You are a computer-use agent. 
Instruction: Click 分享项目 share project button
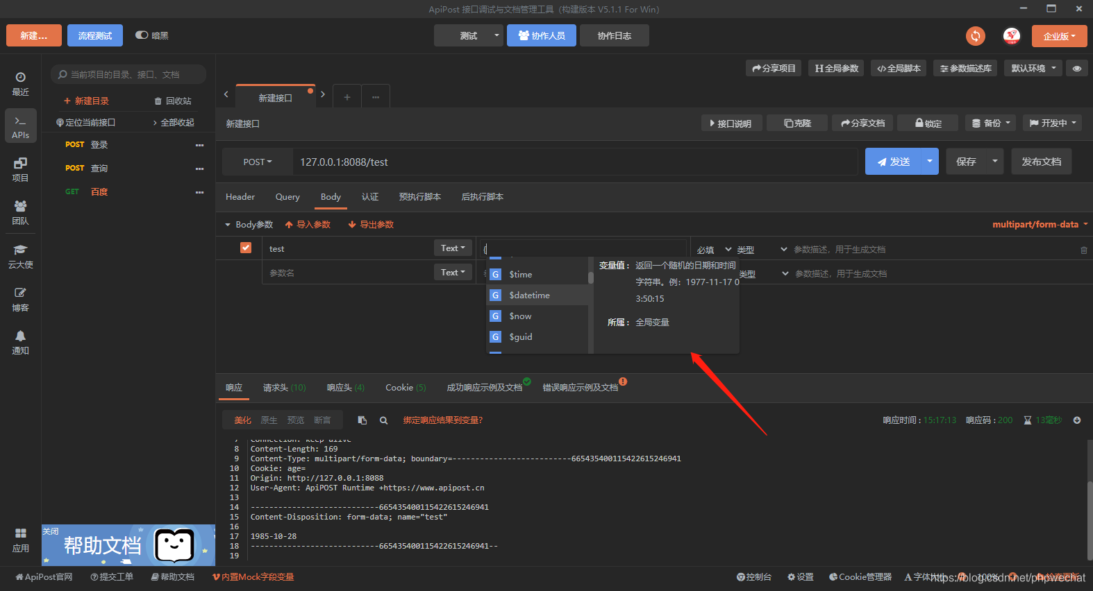click(774, 68)
